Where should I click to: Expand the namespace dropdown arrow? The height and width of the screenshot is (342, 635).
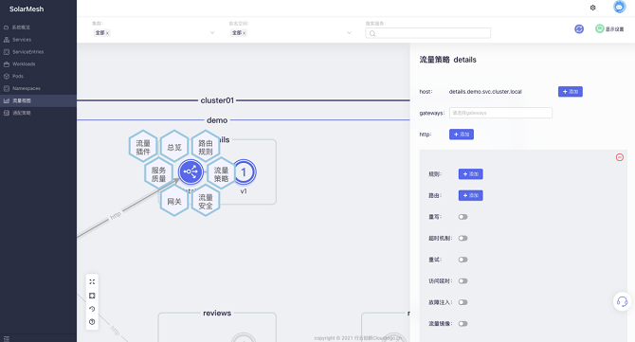(349, 33)
